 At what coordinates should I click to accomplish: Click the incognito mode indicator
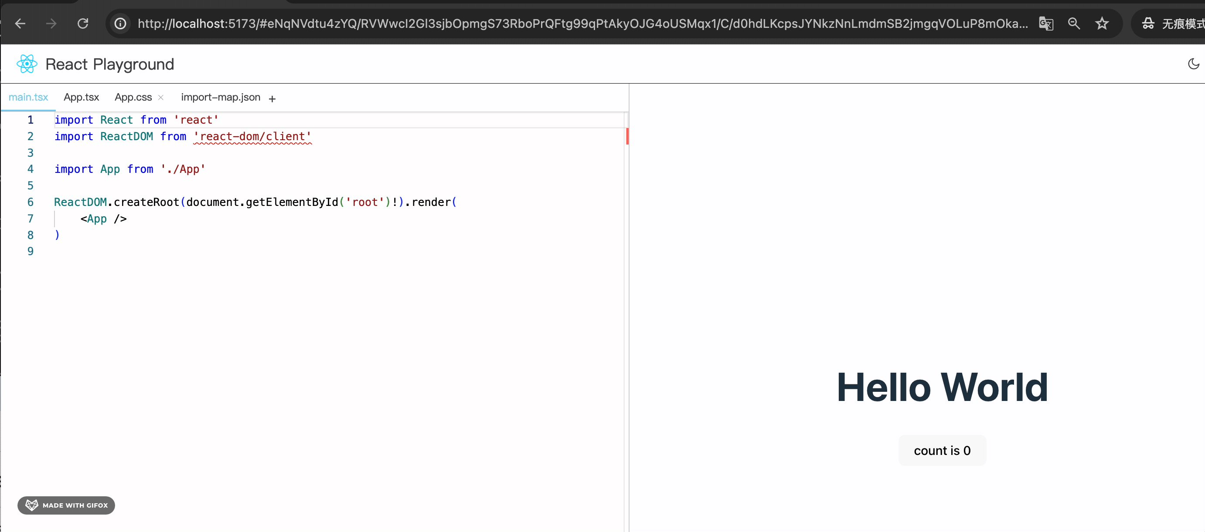pyautogui.click(x=1172, y=24)
